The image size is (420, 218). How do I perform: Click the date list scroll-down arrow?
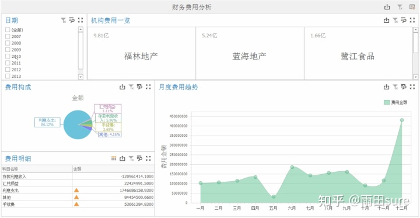tap(80, 77)
